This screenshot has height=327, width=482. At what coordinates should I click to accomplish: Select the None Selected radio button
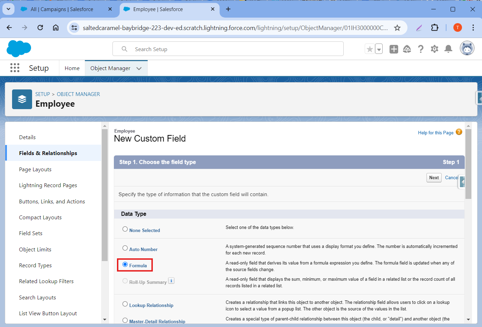coord(125,229)
